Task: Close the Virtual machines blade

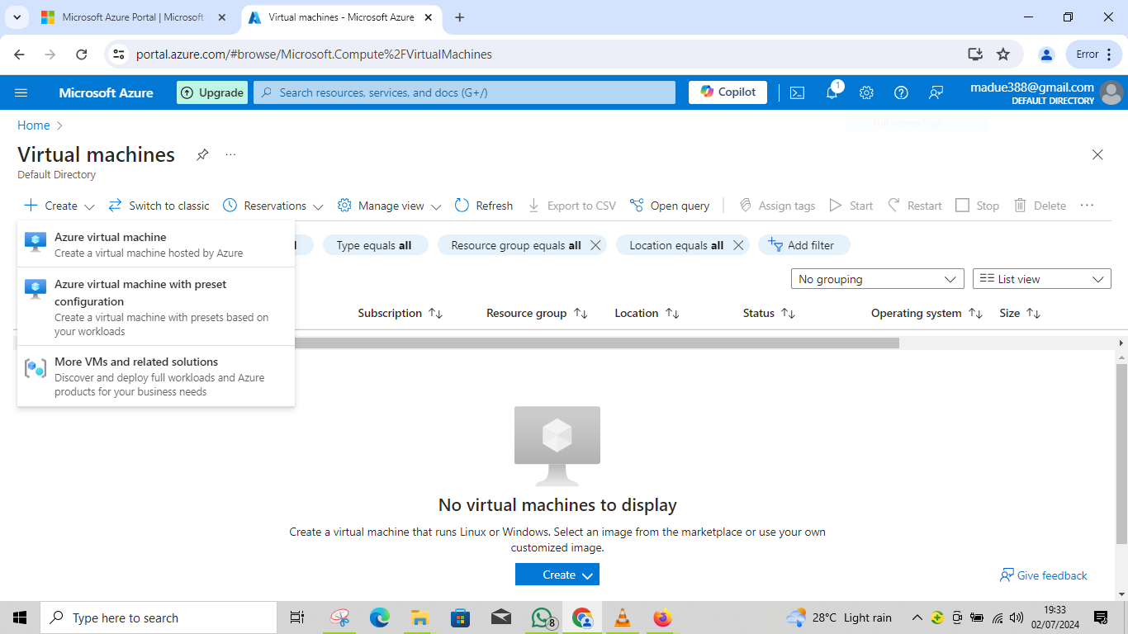Action: coord(1097,154)
